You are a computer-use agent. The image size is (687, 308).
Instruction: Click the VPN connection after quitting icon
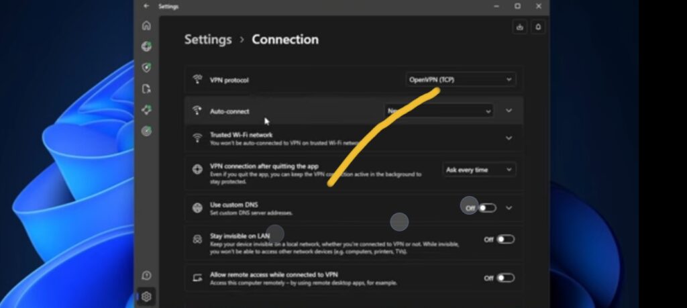[x=198, y=170]
